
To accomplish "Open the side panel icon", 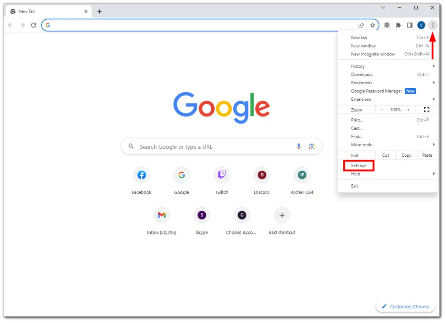I will click(x=409, y=25).
